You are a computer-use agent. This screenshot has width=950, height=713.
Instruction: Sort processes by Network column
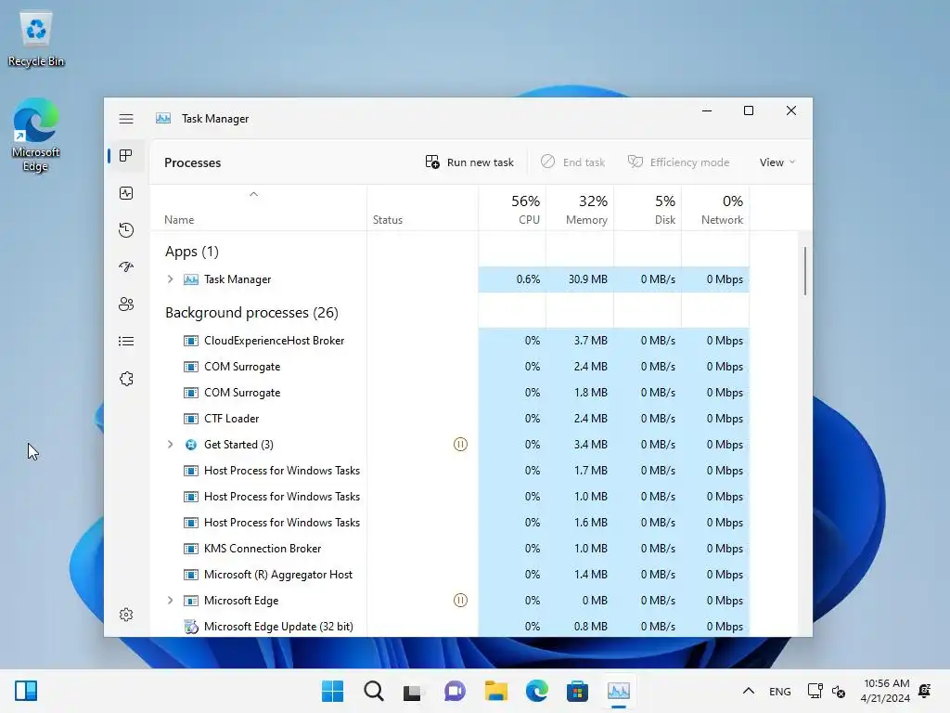pos(715,209)
